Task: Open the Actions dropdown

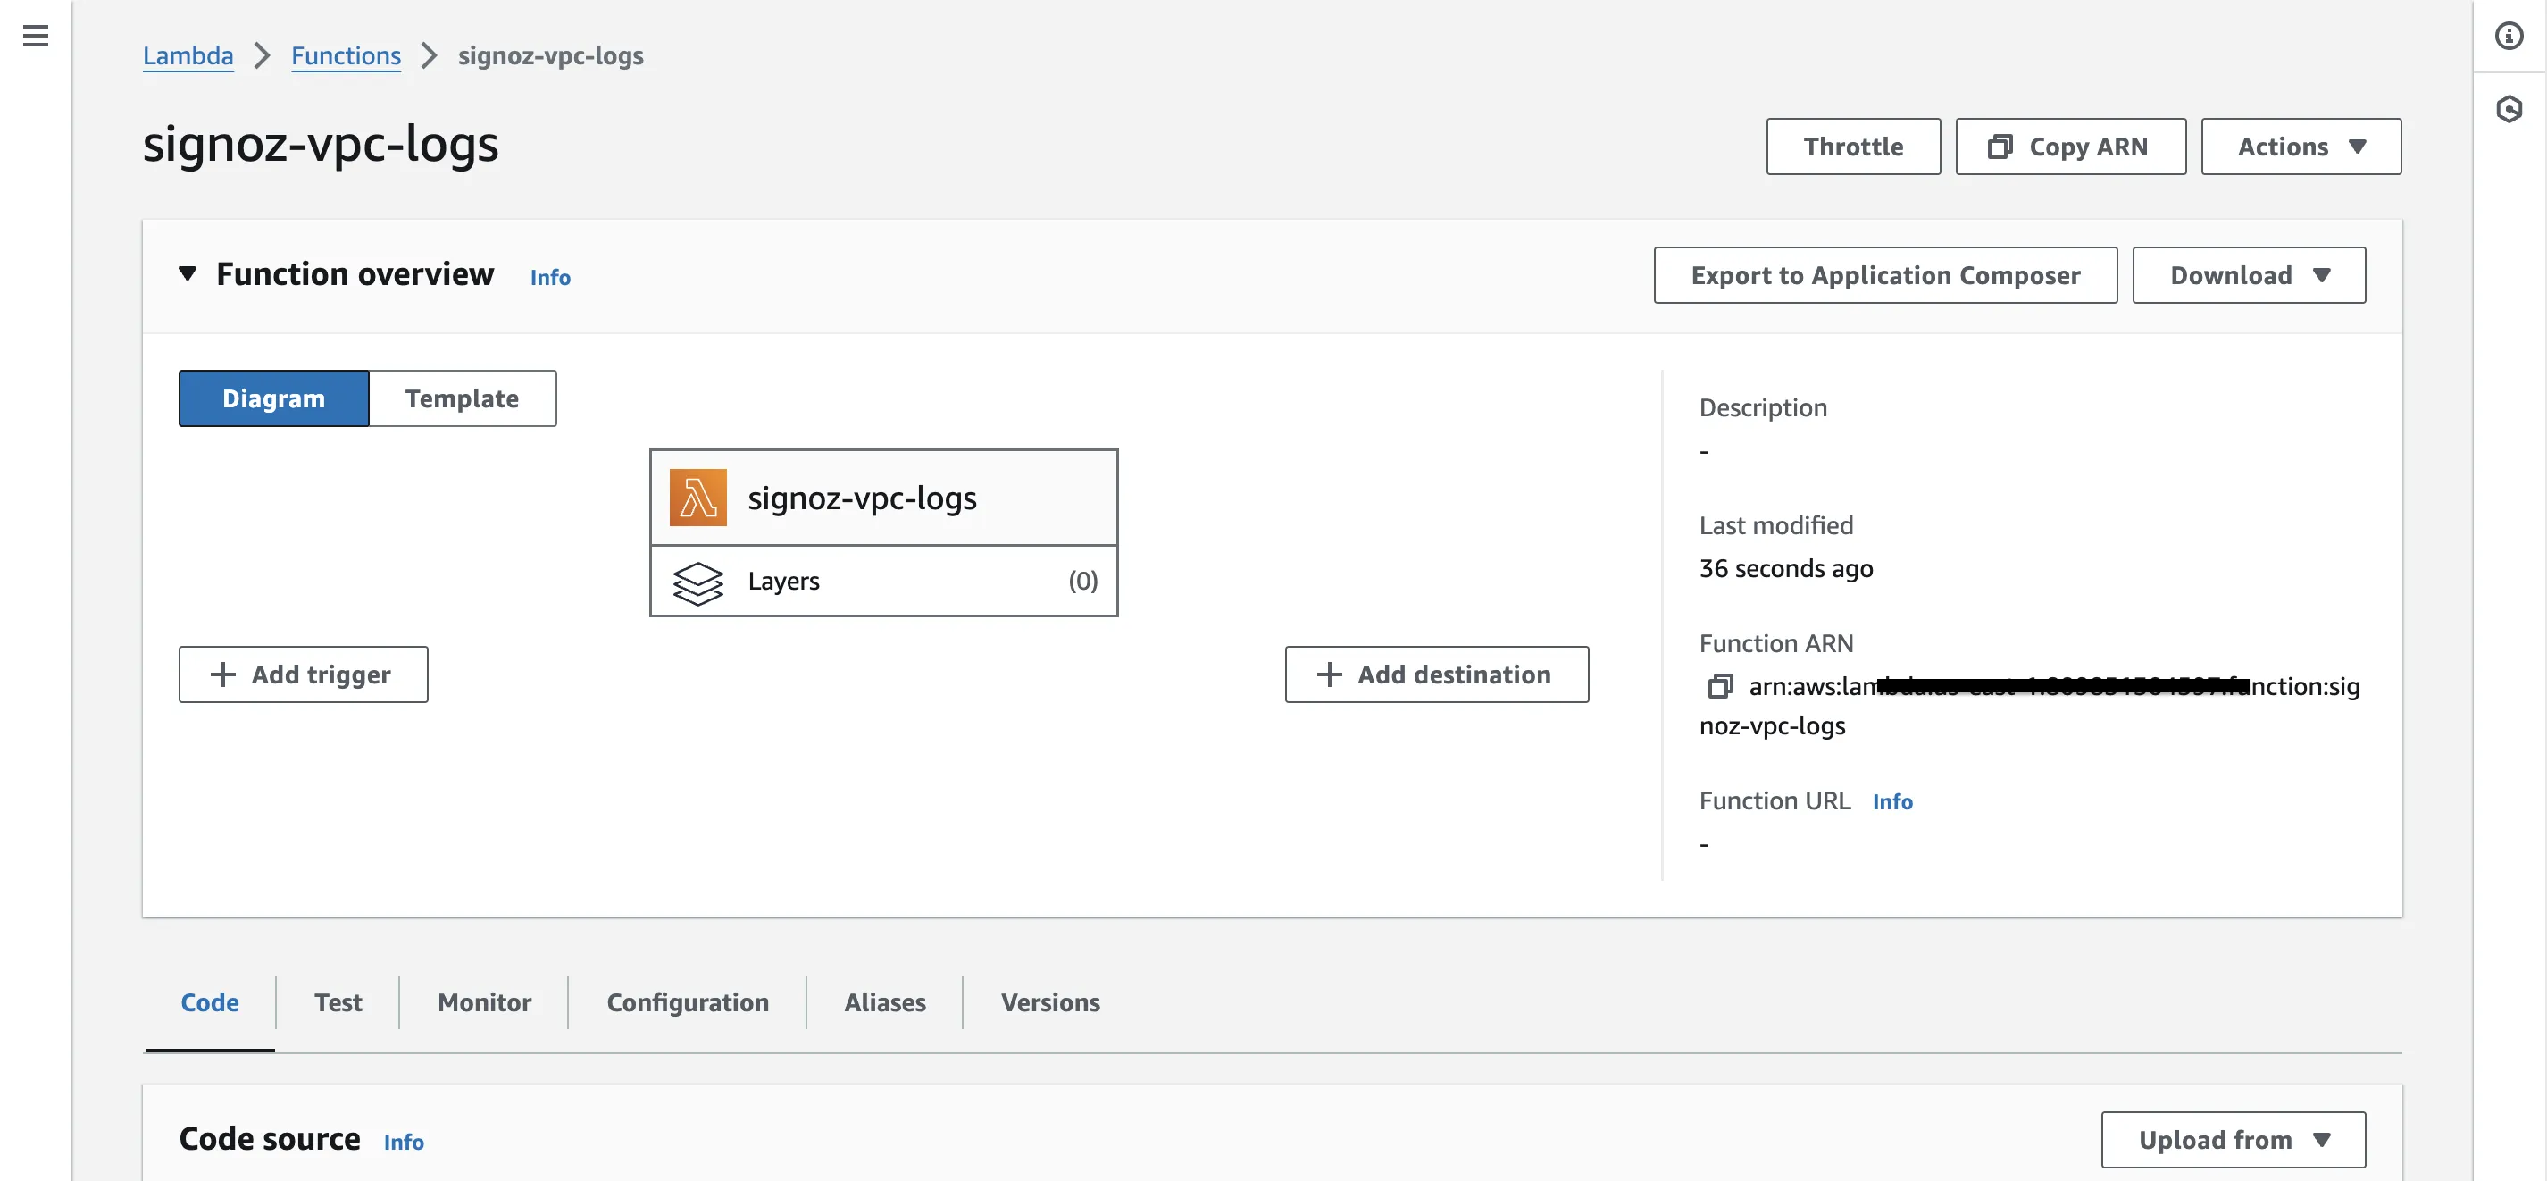Action: pyautogui.click(x=2301, y=147)
